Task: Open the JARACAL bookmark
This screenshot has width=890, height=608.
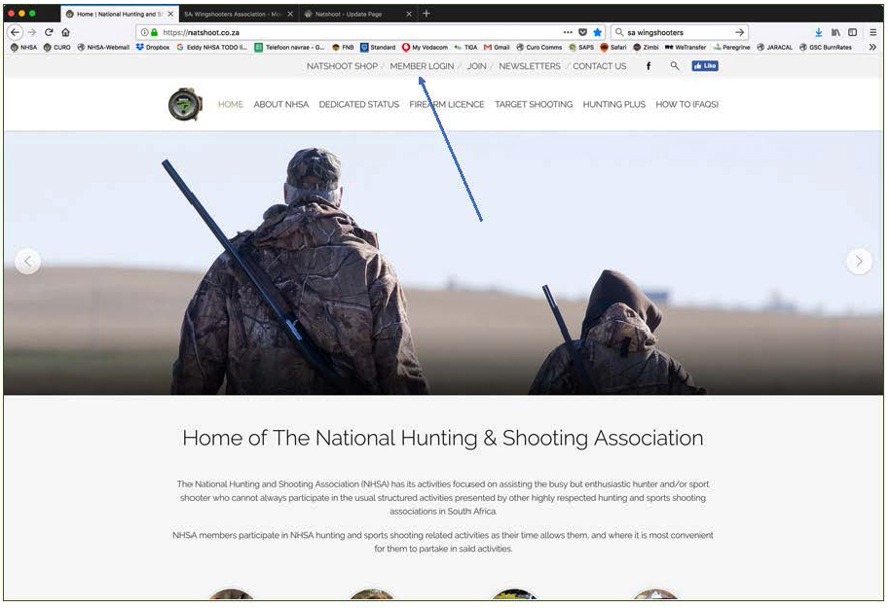Action: tap(775, 47)
